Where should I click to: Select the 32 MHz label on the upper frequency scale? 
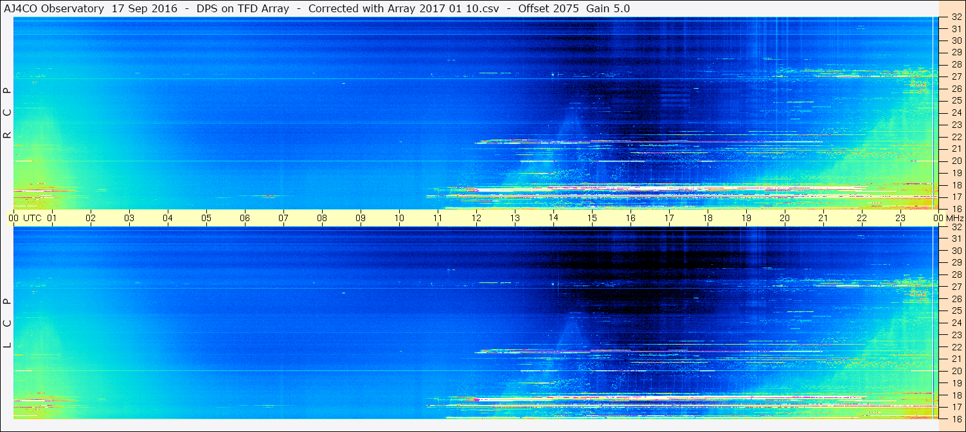[956, 17]
